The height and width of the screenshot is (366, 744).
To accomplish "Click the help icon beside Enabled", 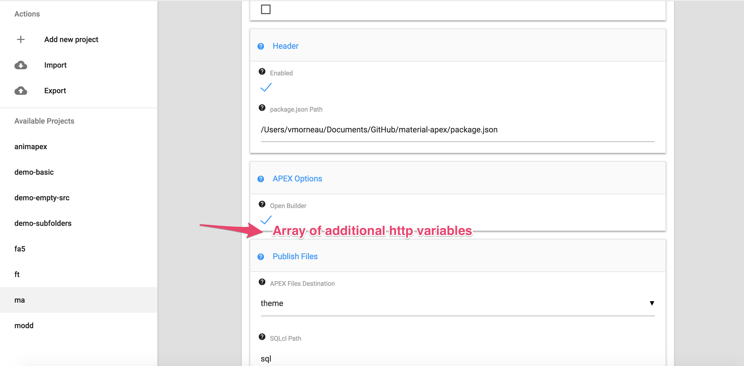I will coord(262,71).
